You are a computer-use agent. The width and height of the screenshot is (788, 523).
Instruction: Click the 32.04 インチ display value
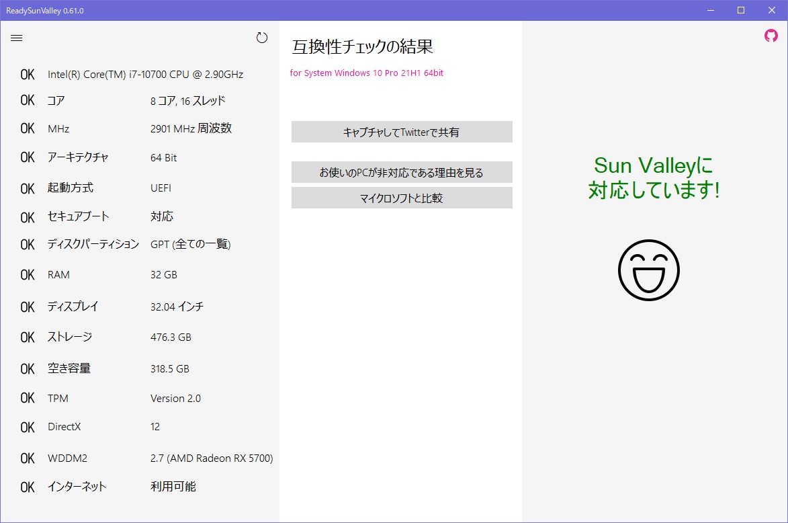point(177,307)
